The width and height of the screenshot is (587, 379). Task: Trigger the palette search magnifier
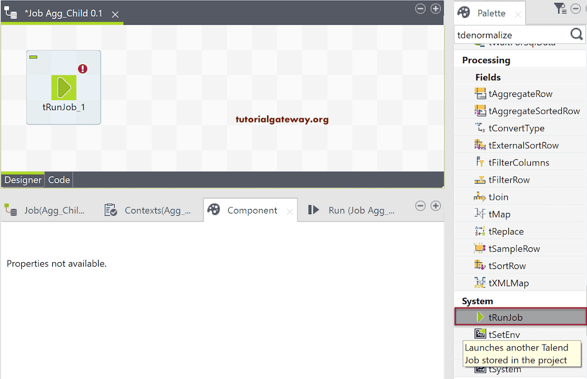(576, 34)
